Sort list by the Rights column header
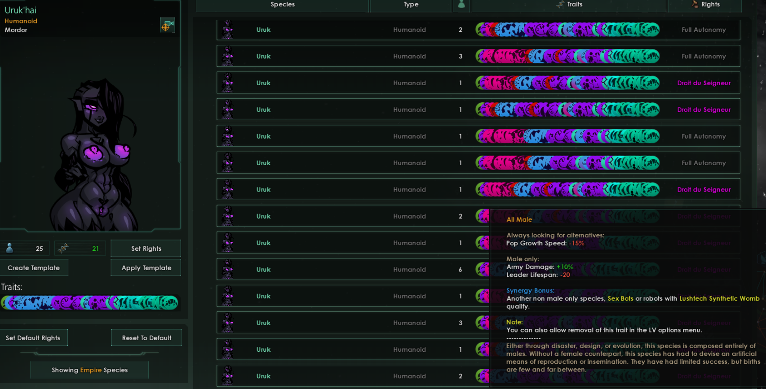This screenshot has height=389, width=766. point(704,4)
